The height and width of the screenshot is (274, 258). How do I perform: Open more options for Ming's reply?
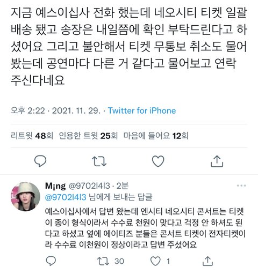[x=241, y=186]
